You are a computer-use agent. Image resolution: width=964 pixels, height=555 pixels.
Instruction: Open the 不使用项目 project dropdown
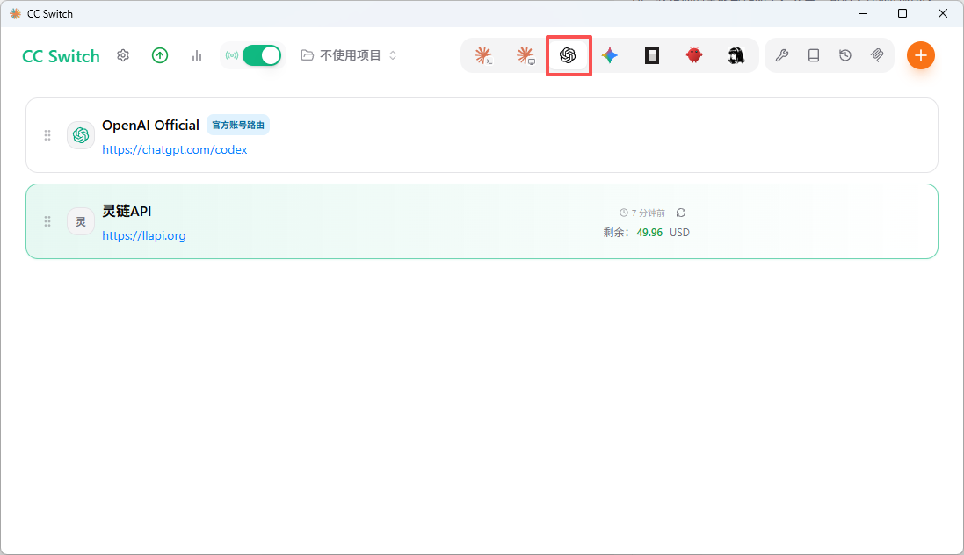tap(349, 55)
